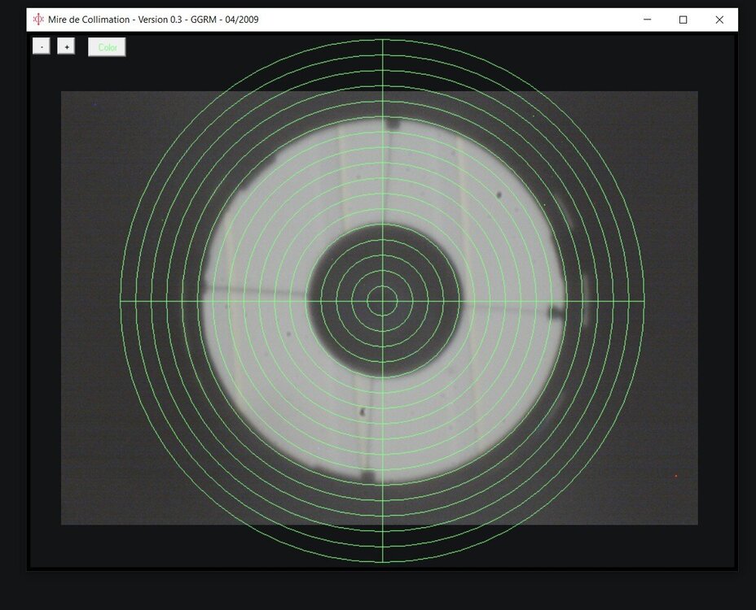Click the left end of the horizontal crosshair line

(x=121, y=301)
